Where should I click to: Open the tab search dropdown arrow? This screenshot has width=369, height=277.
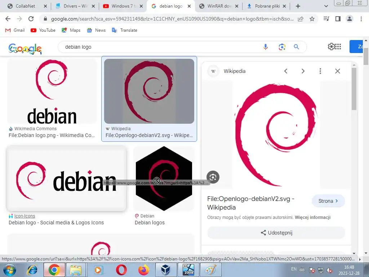[x=326, y=6]
